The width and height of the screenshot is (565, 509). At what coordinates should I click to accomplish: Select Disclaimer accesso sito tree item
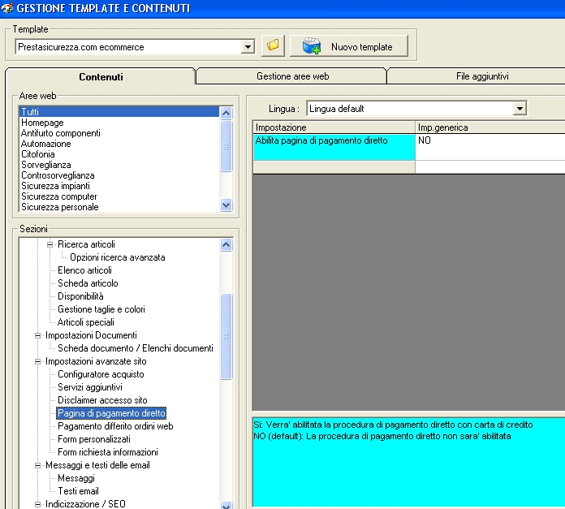click(102, 400)
